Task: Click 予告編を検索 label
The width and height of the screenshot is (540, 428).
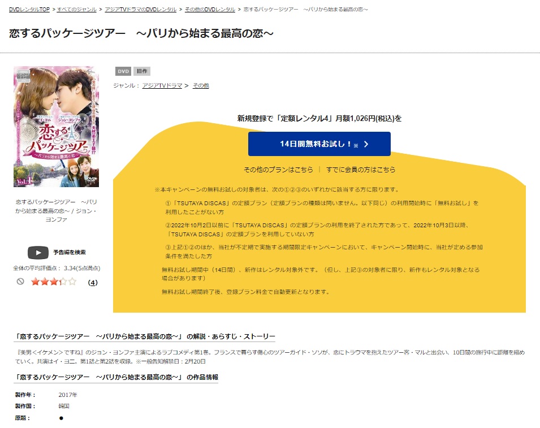Action: pos(70,252)
